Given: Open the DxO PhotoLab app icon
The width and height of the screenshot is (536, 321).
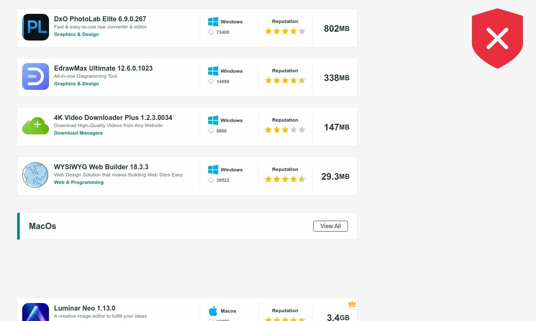Looking at the screenshot, I should pyautogui.click(x=36, y=27).
